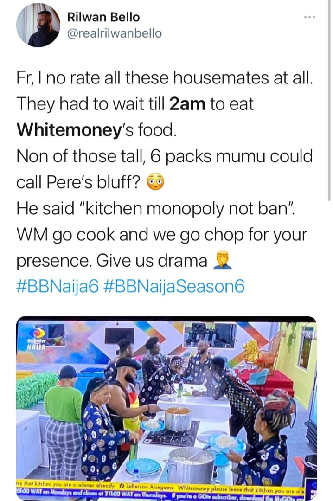This screenshot has height=501, width=333.
Task: Click the flushed face emoji after bluff
Action: 155,182
